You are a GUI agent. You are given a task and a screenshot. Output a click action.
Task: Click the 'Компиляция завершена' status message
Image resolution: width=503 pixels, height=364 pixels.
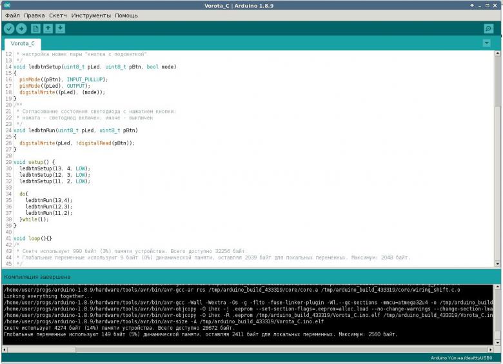coord(37,277)
